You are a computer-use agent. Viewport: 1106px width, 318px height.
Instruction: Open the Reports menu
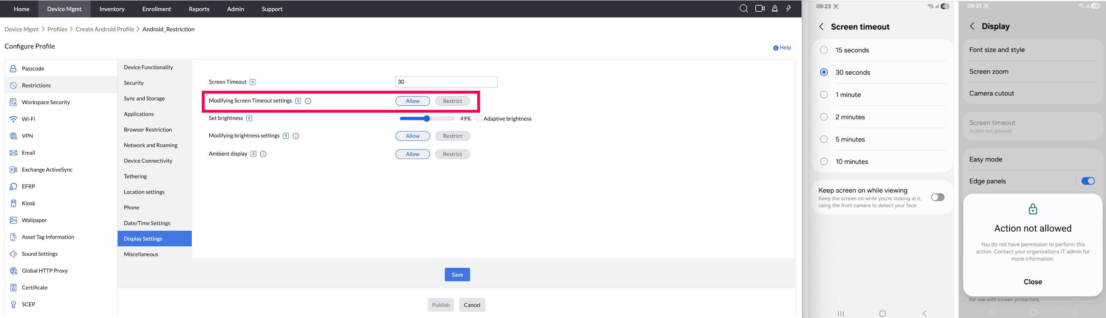(x=199, y=9)
